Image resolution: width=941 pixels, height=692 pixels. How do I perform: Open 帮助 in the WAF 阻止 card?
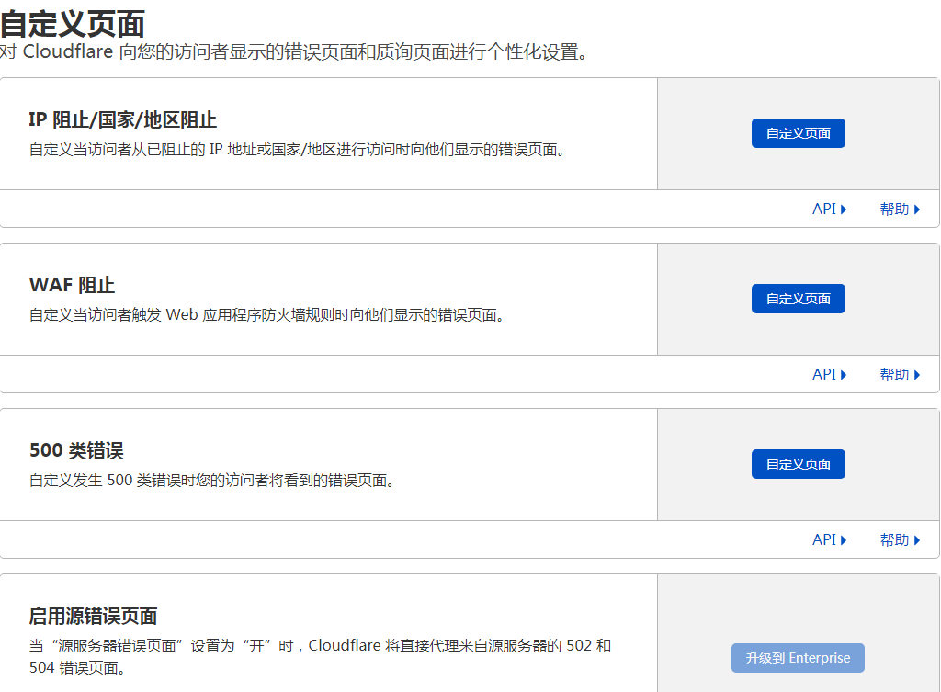pyautogui.click(x=900, y=374)
